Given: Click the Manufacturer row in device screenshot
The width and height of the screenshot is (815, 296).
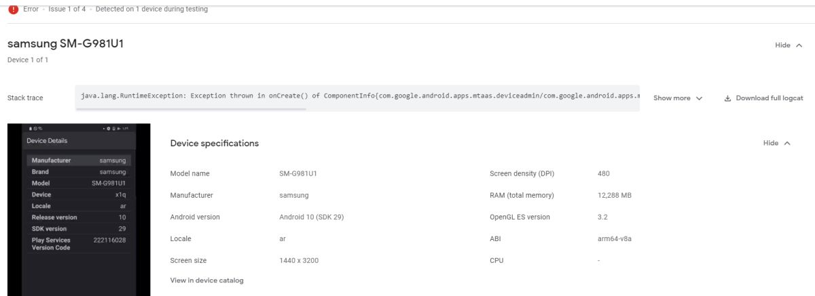Looking at the screenshot, I should (79, 161).
